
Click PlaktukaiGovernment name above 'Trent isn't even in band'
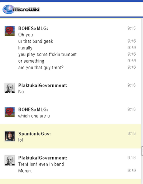[43, 158]
